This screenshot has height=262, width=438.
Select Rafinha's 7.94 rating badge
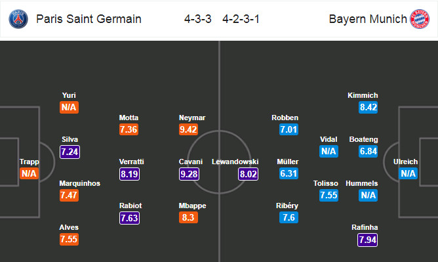[x=367, y=240]
